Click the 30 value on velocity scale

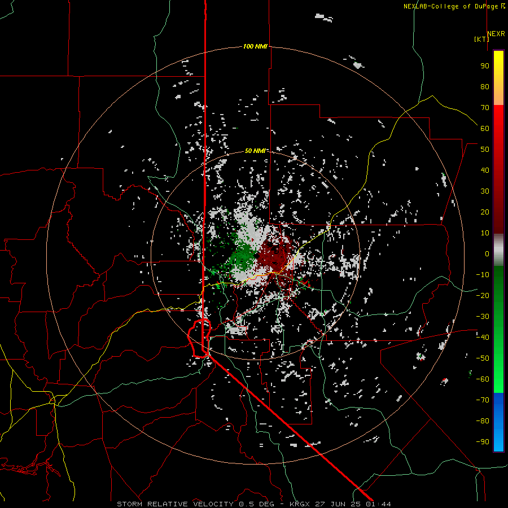click(485, 191)
